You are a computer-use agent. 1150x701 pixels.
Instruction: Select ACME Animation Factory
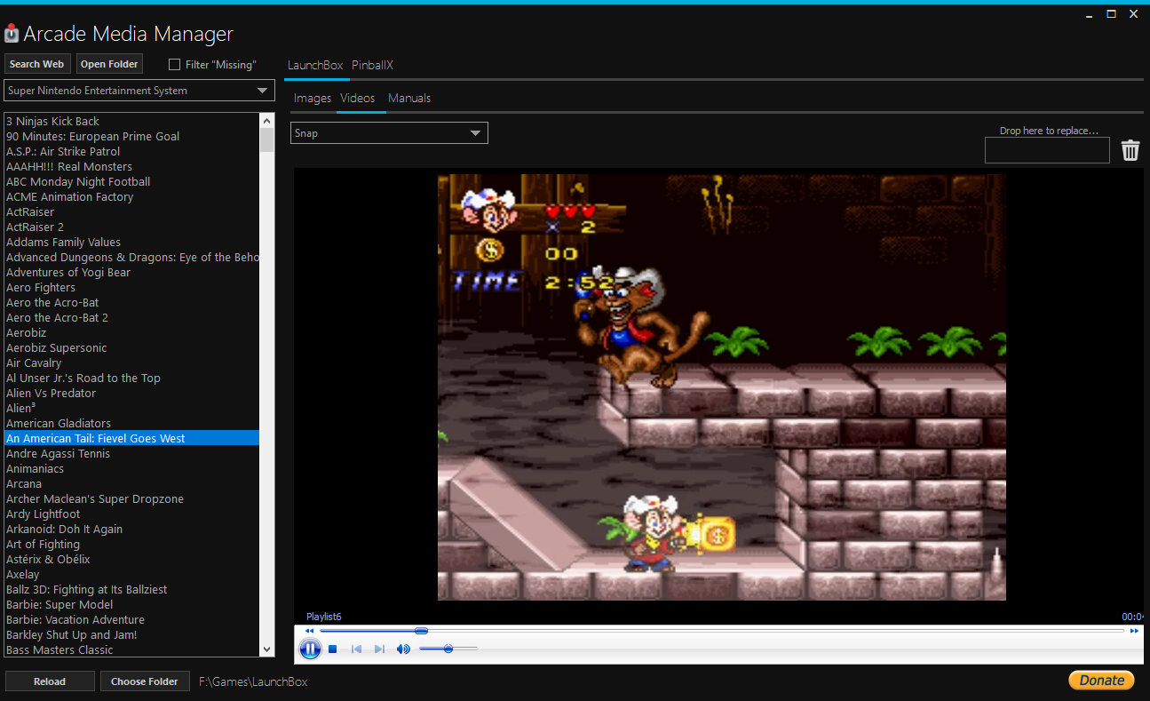(132, 196)
